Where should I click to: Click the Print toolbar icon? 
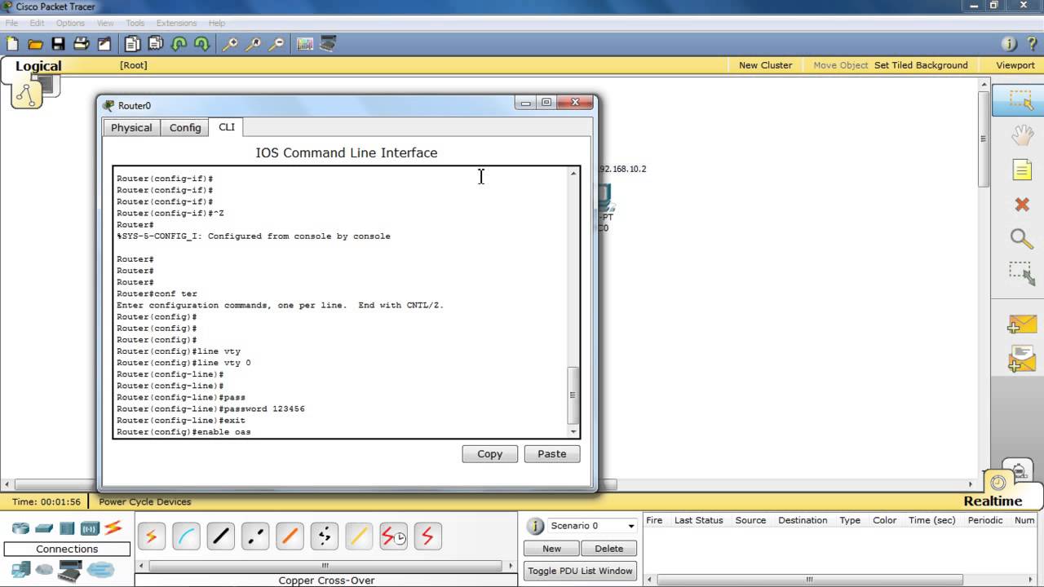(x=82, y=44)
